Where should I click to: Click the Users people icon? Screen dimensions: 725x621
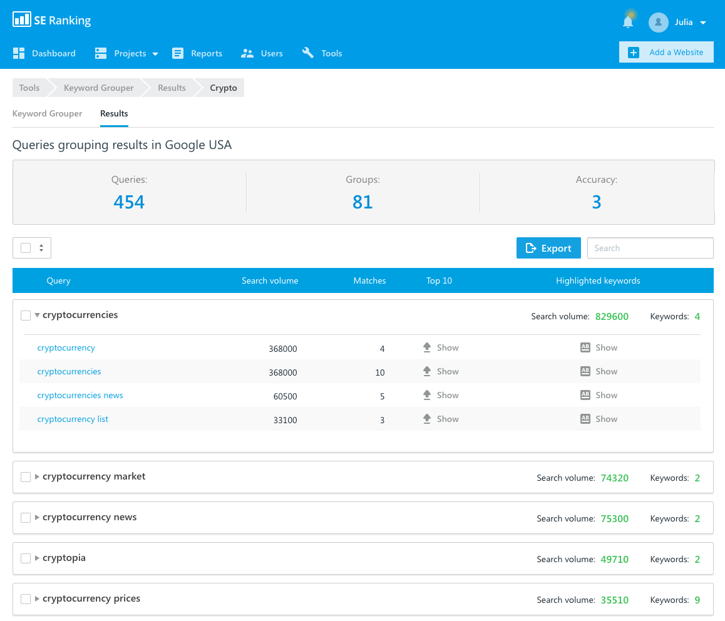[247, 53]
